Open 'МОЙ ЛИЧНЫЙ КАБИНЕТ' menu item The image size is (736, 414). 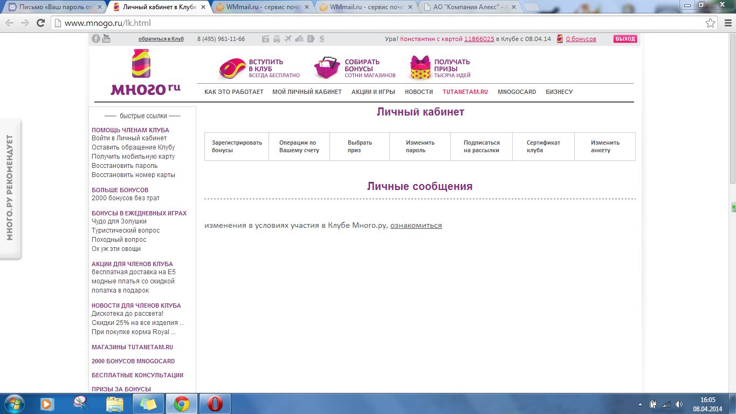point(307,92)
